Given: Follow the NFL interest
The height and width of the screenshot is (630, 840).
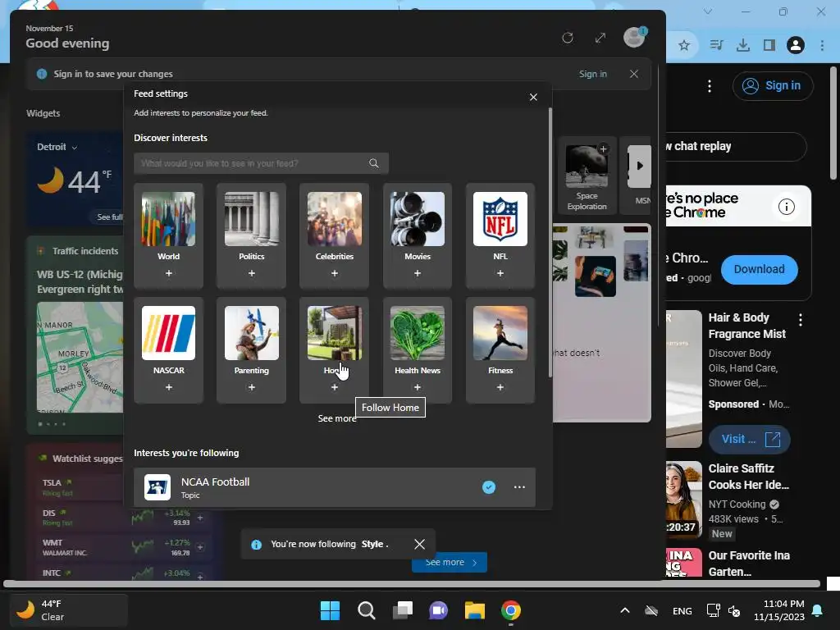Looking at the screenshot, I should coord(500,273).
